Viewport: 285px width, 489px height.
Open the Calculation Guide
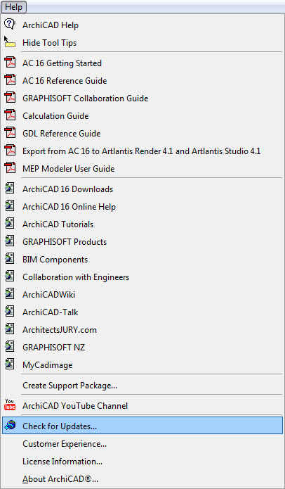point(142,116)
